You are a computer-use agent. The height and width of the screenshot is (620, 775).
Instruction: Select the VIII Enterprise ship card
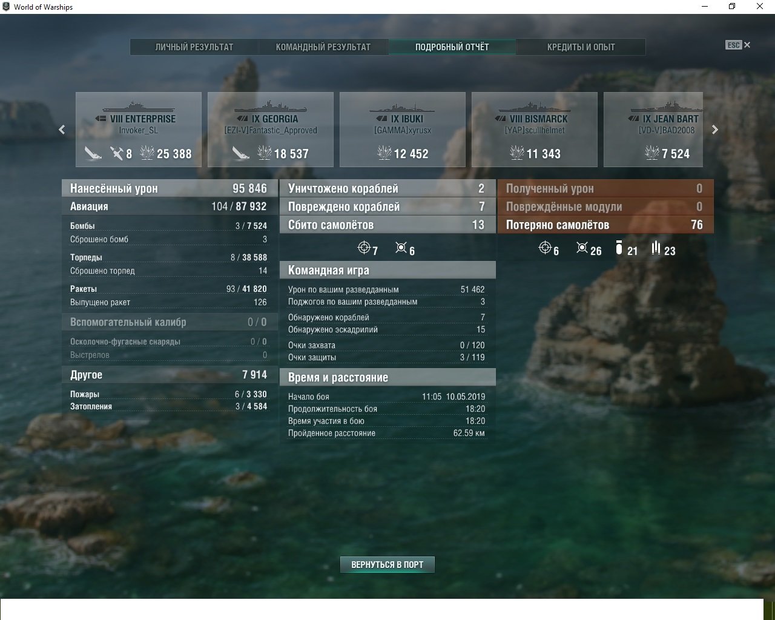139,129
